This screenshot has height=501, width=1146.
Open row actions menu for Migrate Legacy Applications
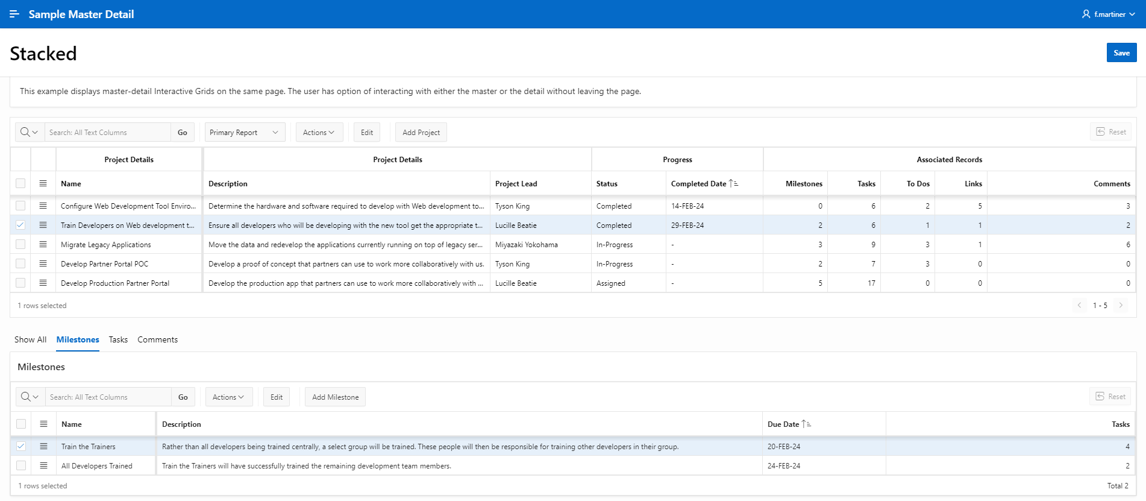43,244
